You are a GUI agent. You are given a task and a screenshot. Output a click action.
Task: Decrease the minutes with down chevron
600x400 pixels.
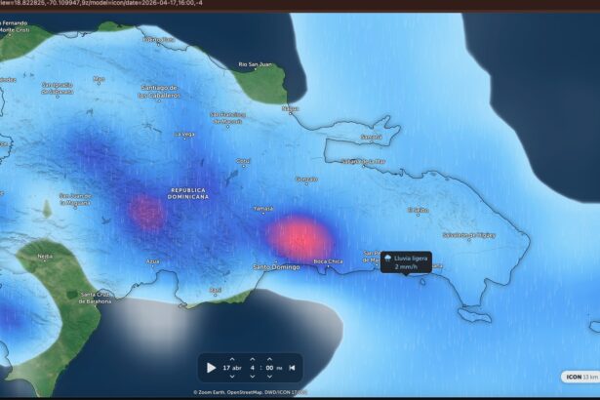(269, 378)
